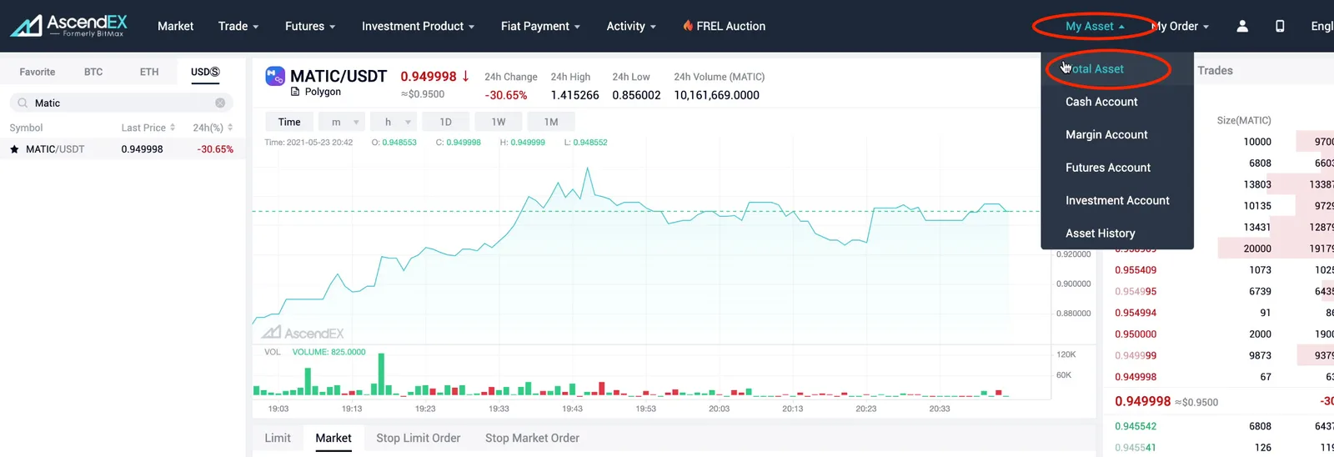Click the current price 0.949998 in header
Screen dimensions: 1334x457
429,76
